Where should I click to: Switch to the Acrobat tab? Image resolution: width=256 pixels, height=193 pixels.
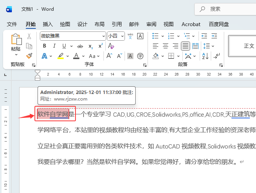[x=191, y=24]
